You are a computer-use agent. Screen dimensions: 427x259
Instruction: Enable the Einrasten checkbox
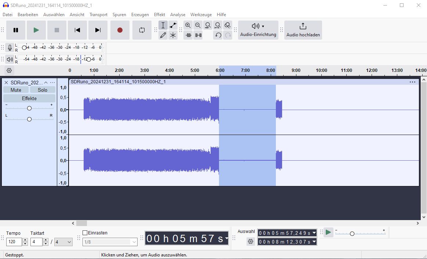85,233
